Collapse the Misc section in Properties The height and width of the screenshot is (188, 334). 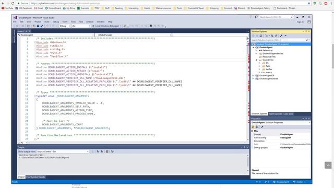(x=252, y=131)
